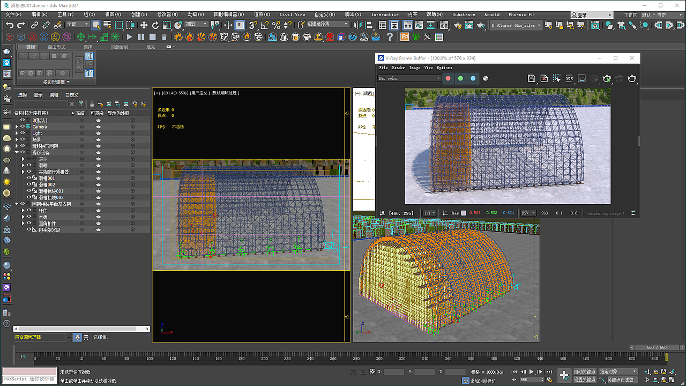Click the 自动关键点 auto key button
Image resolution: width=686 pixels, height=386 pixels.
[584, 372]
